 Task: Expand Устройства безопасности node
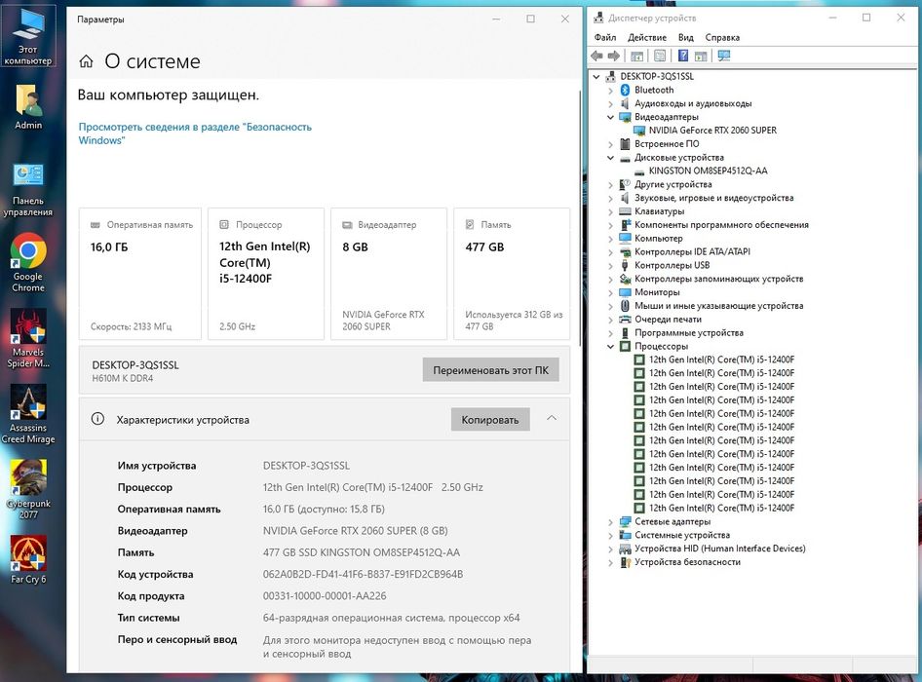pyautogui.click(x=610, y=563)
